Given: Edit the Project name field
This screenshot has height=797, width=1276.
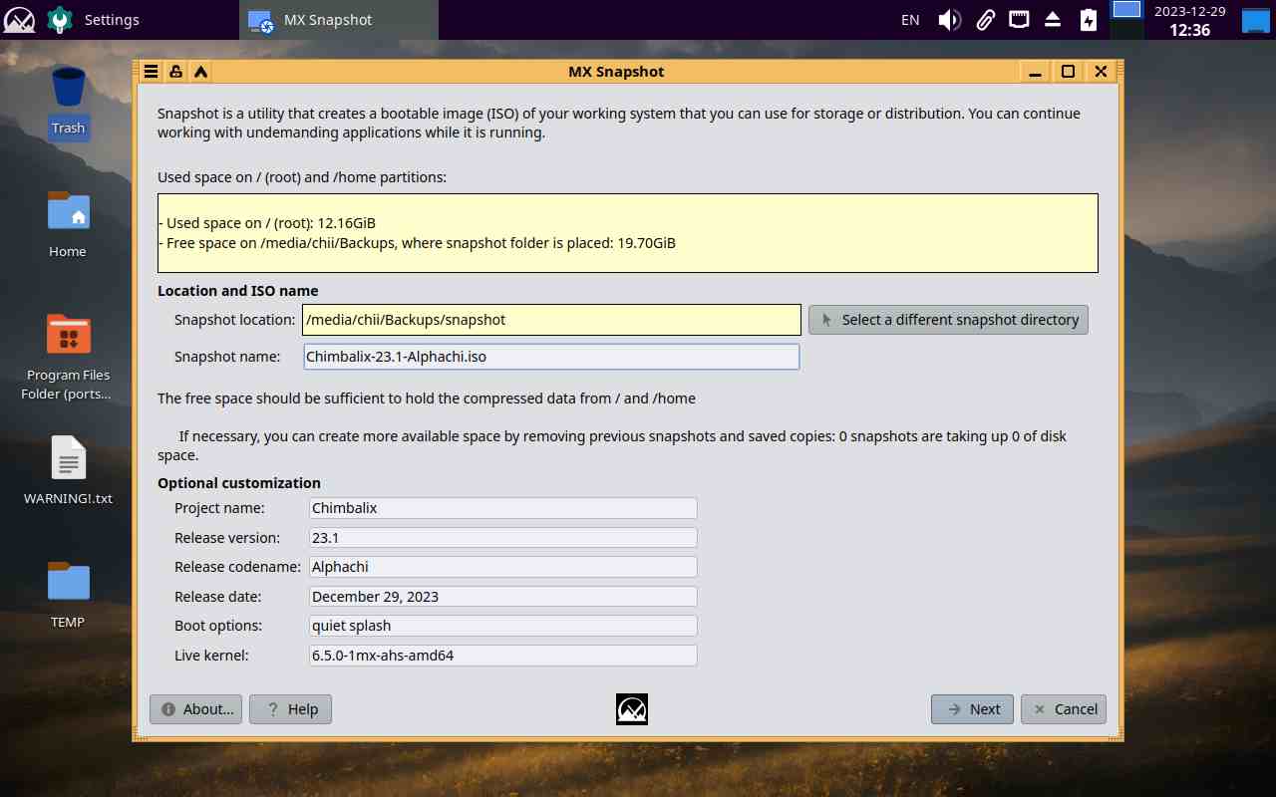Looking at the screenshot, I should point(503,508).
